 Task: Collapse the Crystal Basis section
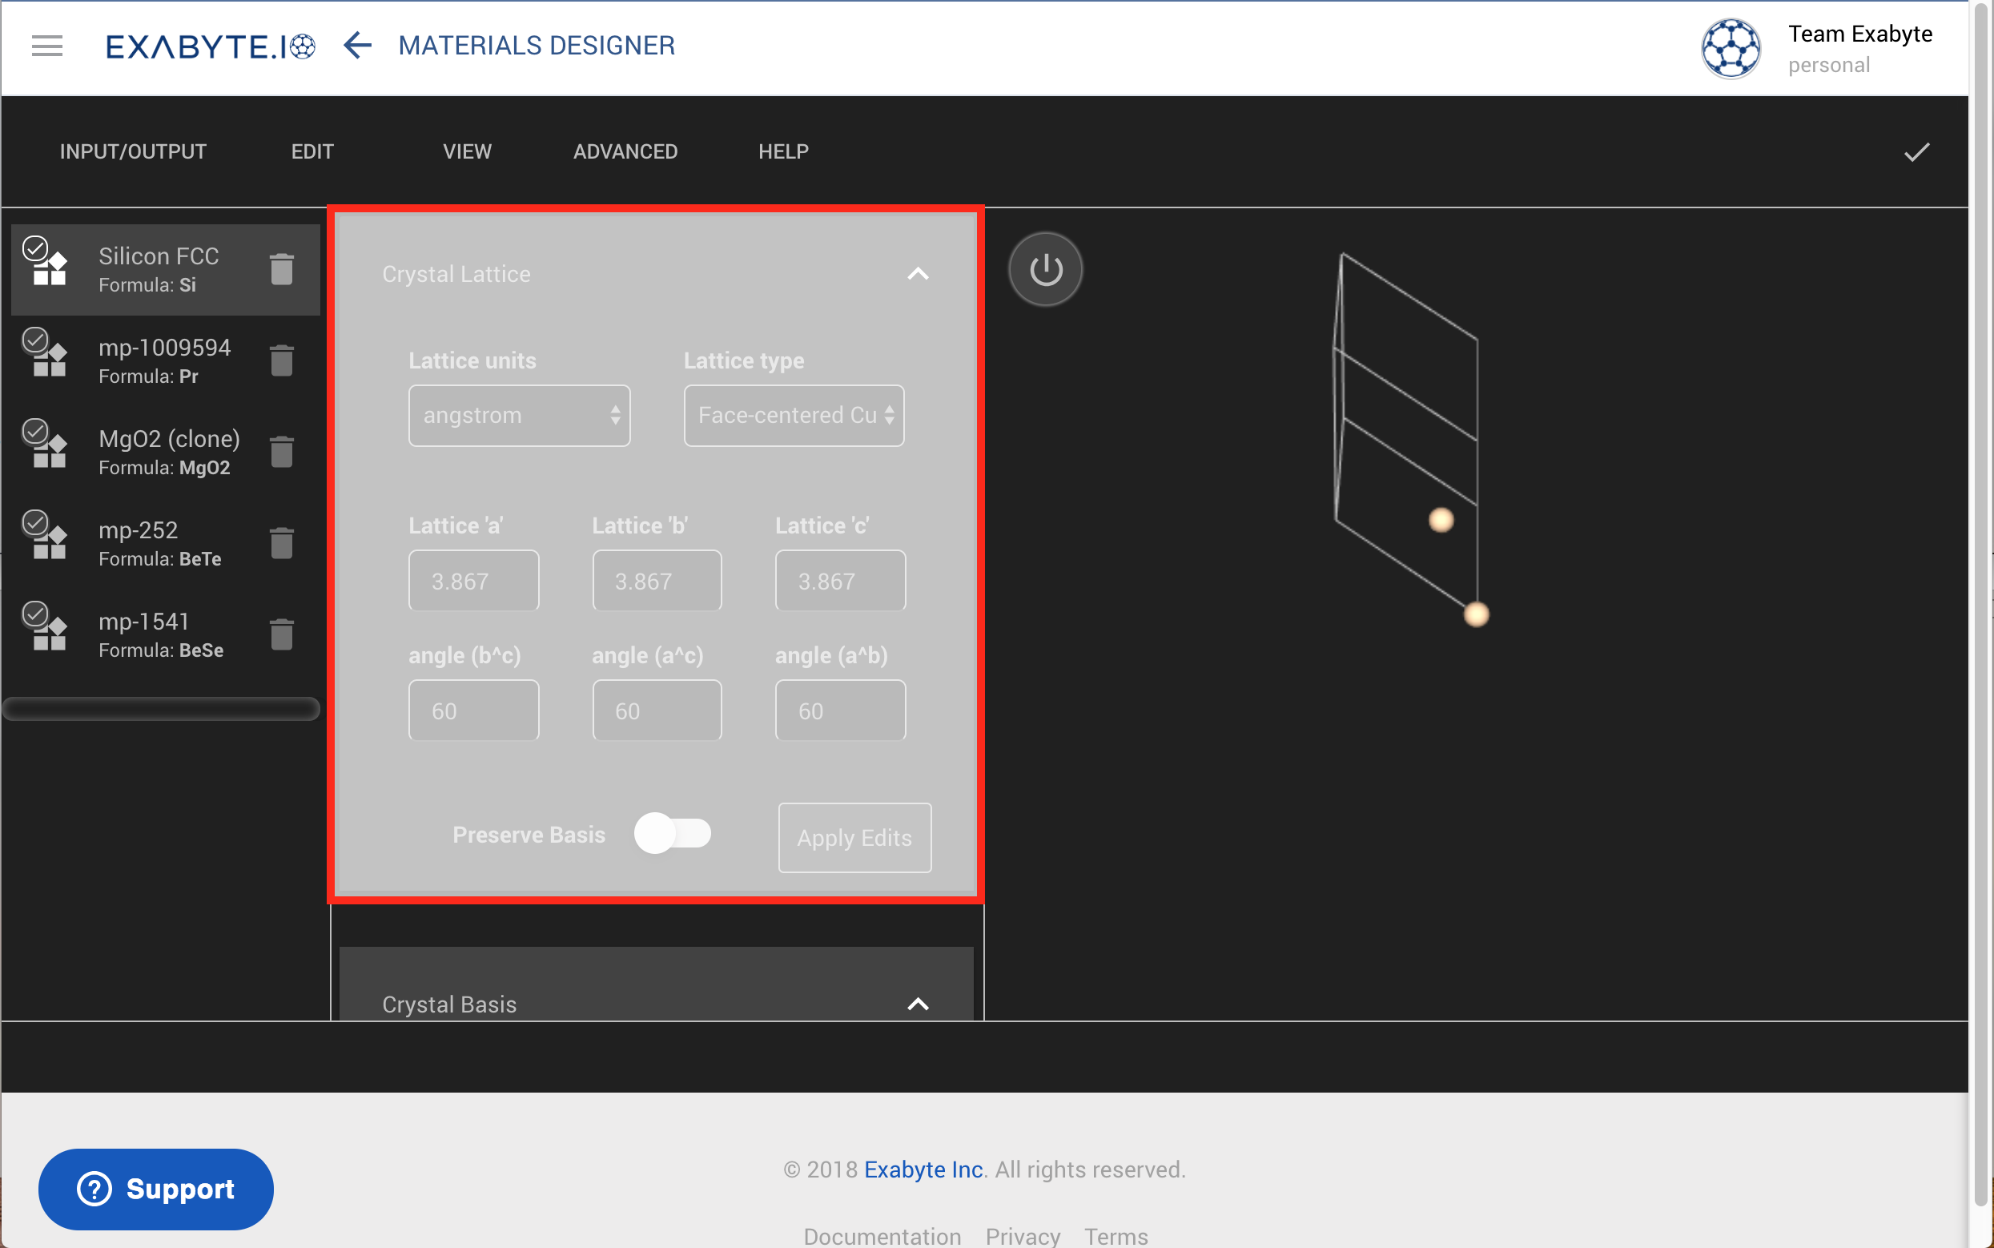tap(919, 1005)
